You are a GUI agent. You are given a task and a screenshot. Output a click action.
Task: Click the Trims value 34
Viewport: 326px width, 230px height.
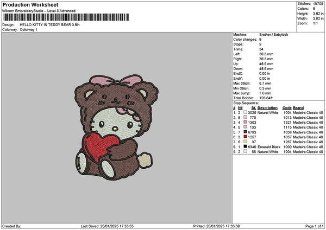coord(261,49)
